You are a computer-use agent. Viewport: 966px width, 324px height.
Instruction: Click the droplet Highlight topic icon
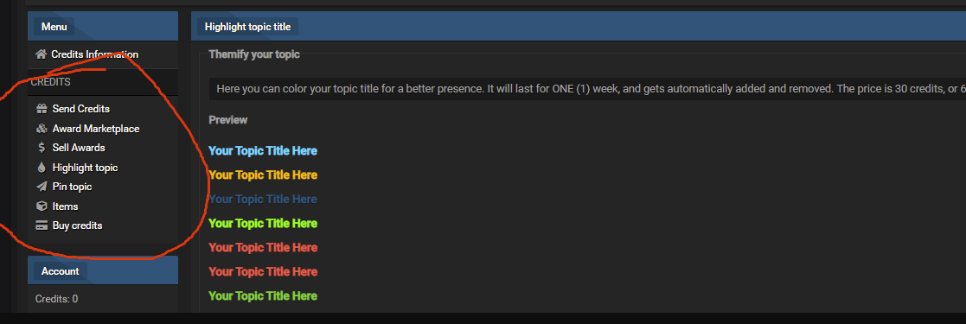coord(42,168)
